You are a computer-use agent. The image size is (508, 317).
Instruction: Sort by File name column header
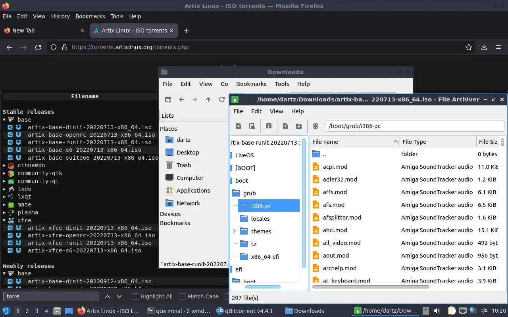pos(355,142)
